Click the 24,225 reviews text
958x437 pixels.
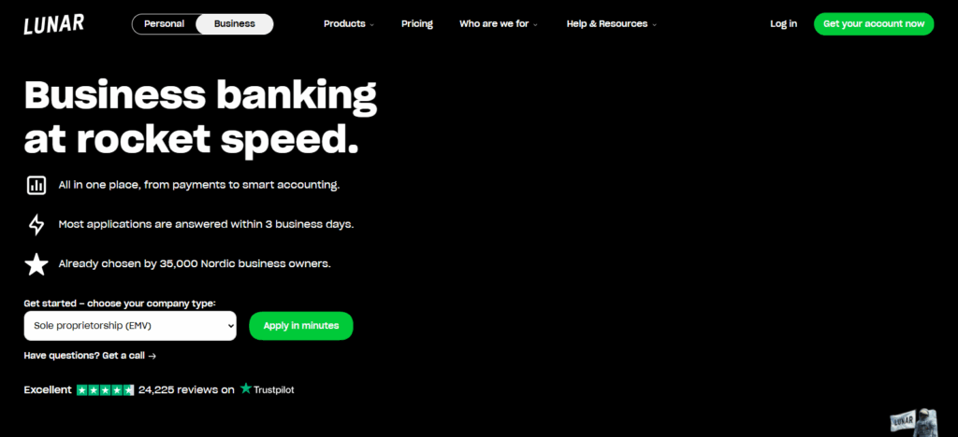[186, 389]
